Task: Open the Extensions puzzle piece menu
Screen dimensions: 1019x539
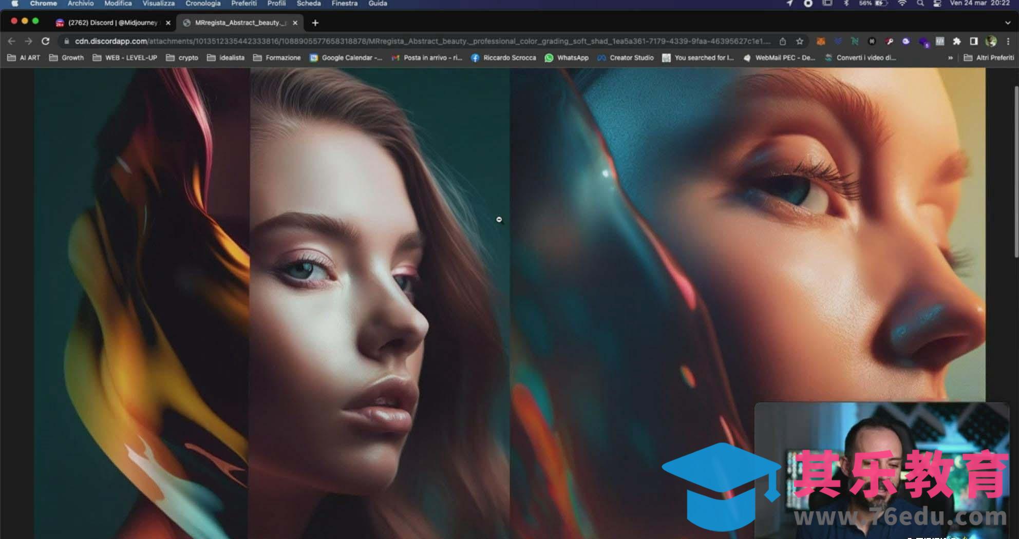Action: pos(956,41)
